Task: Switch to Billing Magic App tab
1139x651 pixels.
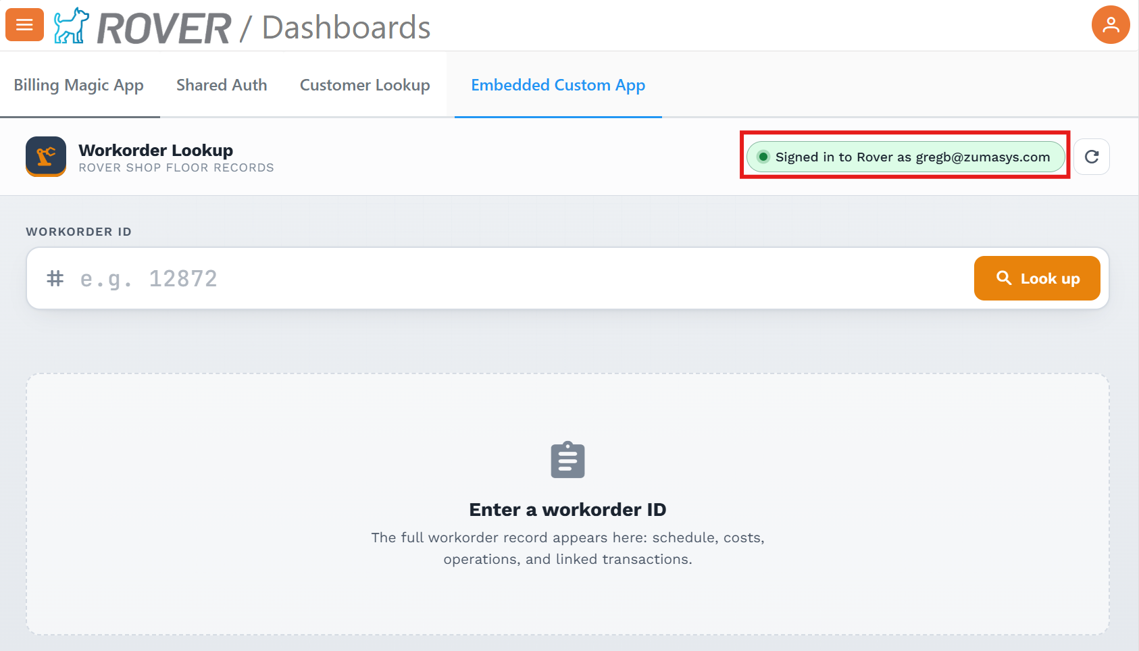Action: tap(79, 85)
